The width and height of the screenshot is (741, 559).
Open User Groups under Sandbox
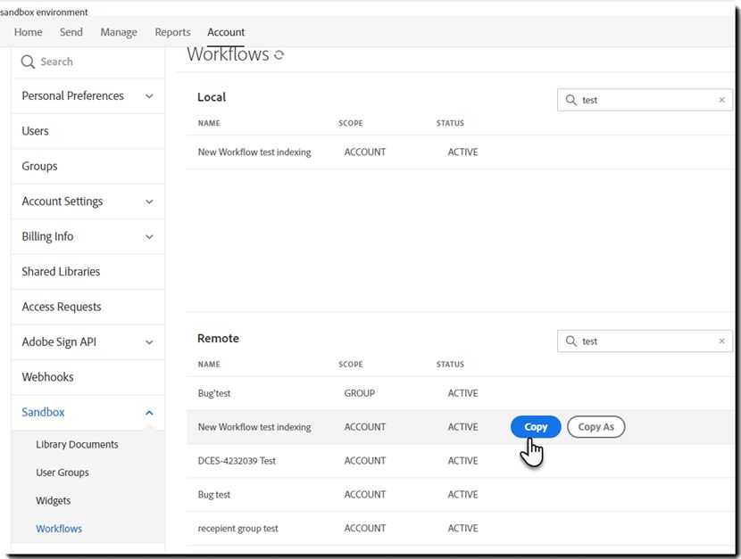[x=62, y=473]
